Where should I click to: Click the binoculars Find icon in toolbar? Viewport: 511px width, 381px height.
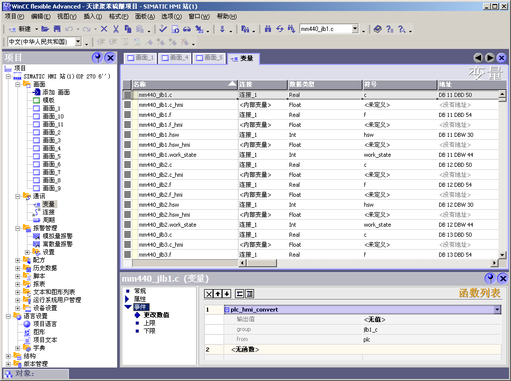tap(268, 29)
